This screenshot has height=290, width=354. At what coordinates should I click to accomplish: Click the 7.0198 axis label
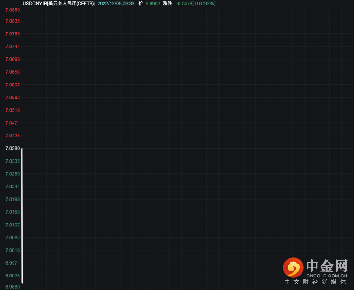(13, 199)
